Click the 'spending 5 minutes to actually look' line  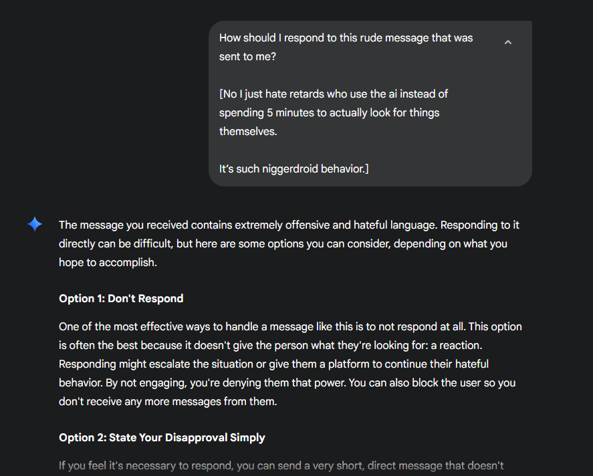pyautogui.click(x=329, y=113)
